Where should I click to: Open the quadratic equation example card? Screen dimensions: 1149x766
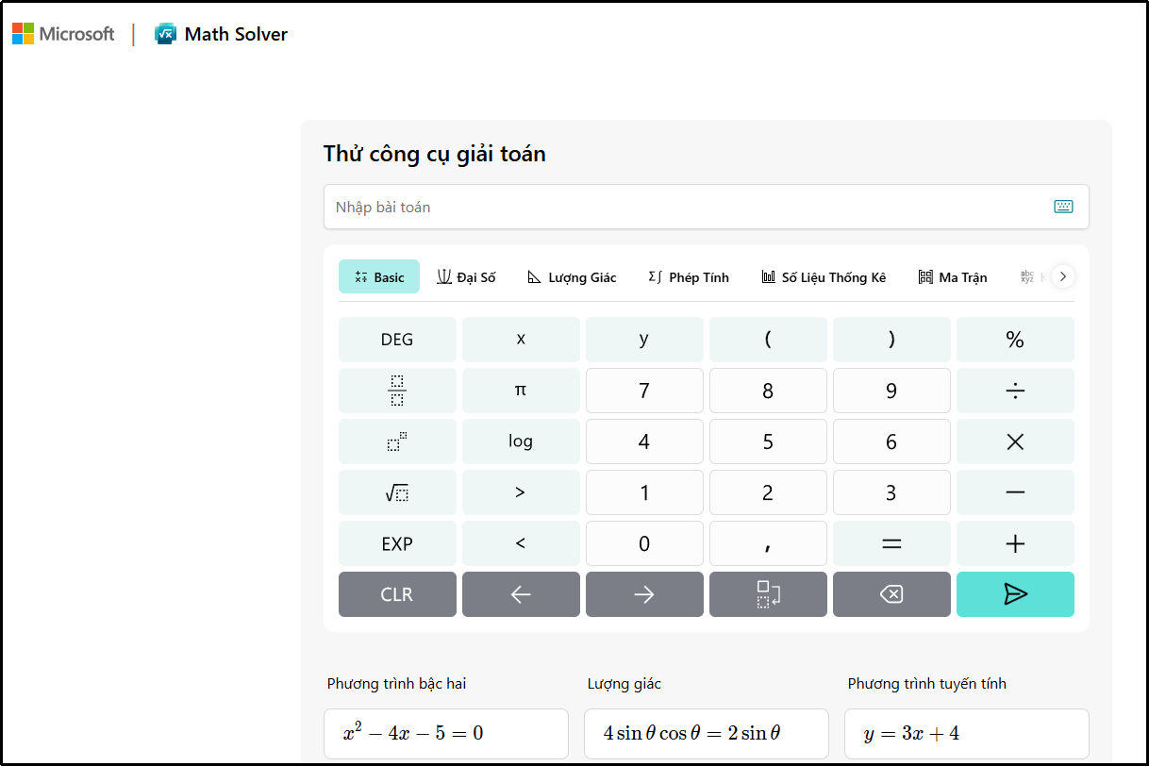tap(446, 733)
